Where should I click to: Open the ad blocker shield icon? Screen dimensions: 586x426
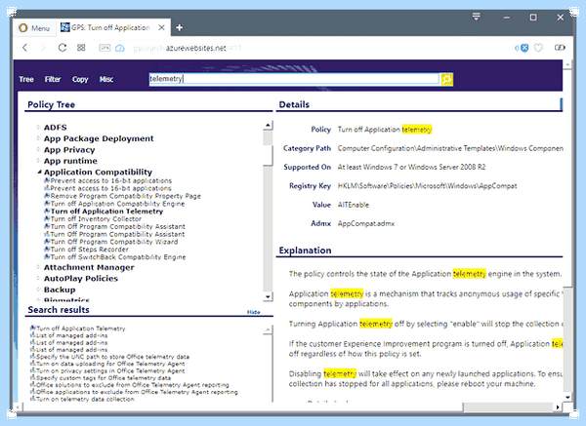[x=524, y=48]
